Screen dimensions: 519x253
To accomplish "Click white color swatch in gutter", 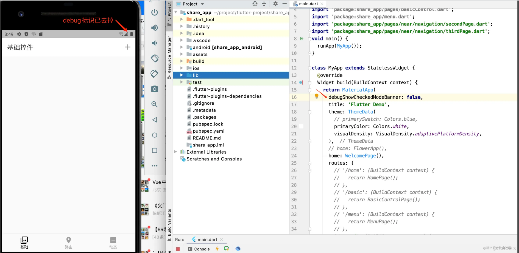I will tap(301, 126).
